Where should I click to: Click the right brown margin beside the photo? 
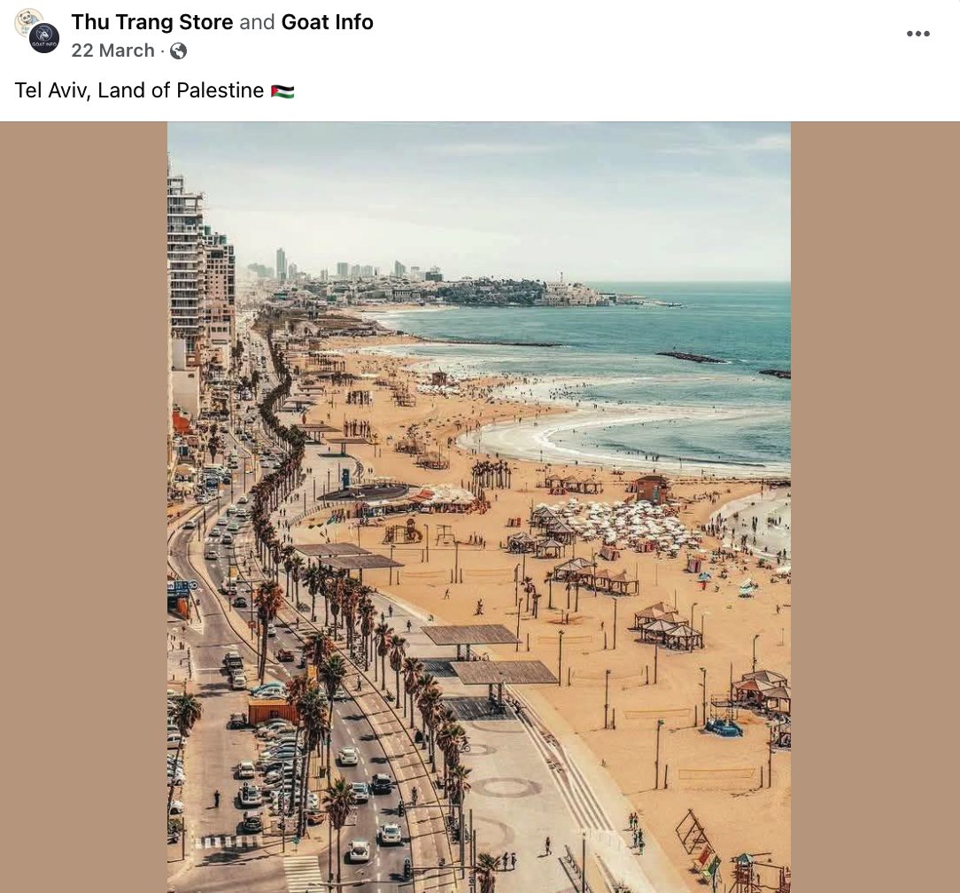[x=875, y=507]
